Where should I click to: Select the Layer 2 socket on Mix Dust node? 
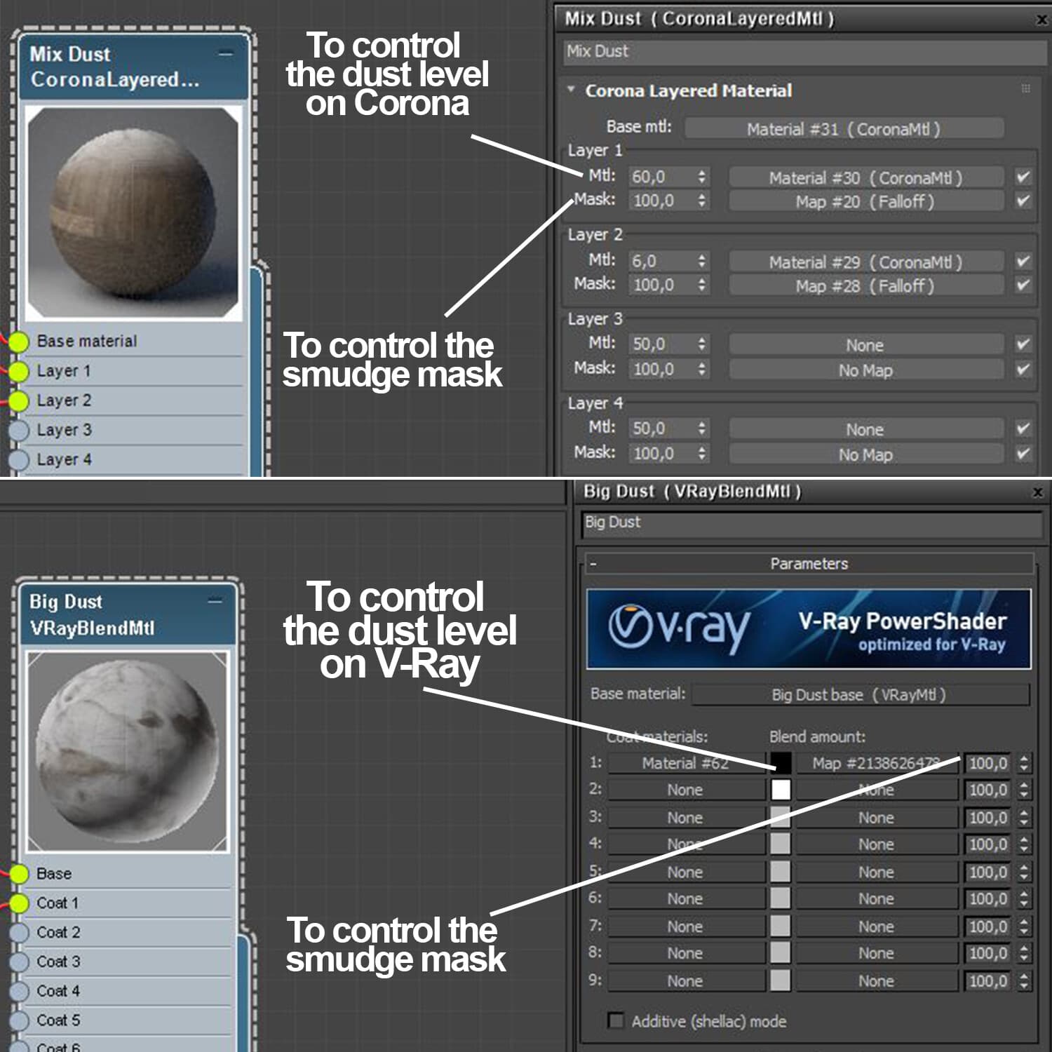click(19, 400)
